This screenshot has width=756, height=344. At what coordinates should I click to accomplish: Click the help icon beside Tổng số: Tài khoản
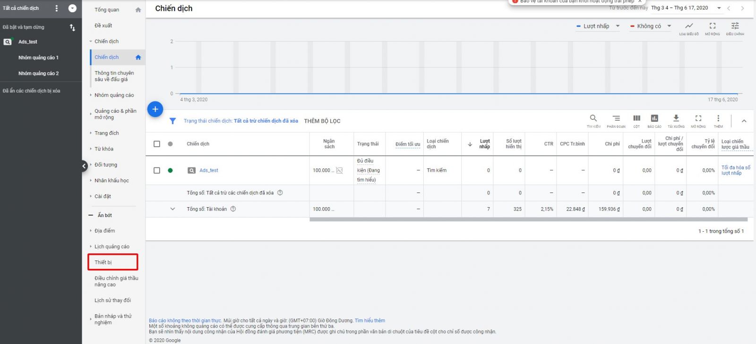click(233, 209)
